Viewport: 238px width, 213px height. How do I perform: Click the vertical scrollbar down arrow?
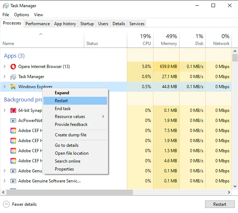[235, 186]
